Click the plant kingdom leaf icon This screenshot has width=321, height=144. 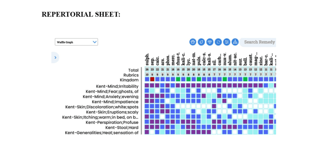[x=201, y=42]
